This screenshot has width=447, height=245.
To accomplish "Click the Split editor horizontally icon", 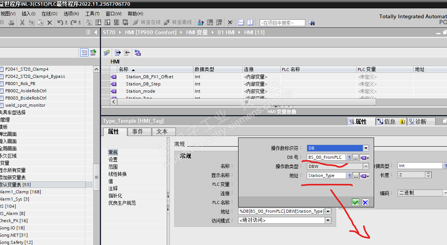I will [x=241, y=22].
